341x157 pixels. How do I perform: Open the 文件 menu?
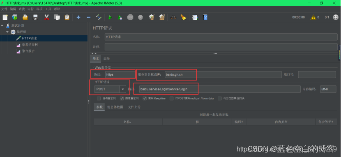[x=5, y=9]
